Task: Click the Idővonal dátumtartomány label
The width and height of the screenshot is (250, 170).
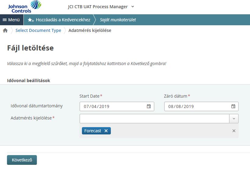Action: [37, 106]
